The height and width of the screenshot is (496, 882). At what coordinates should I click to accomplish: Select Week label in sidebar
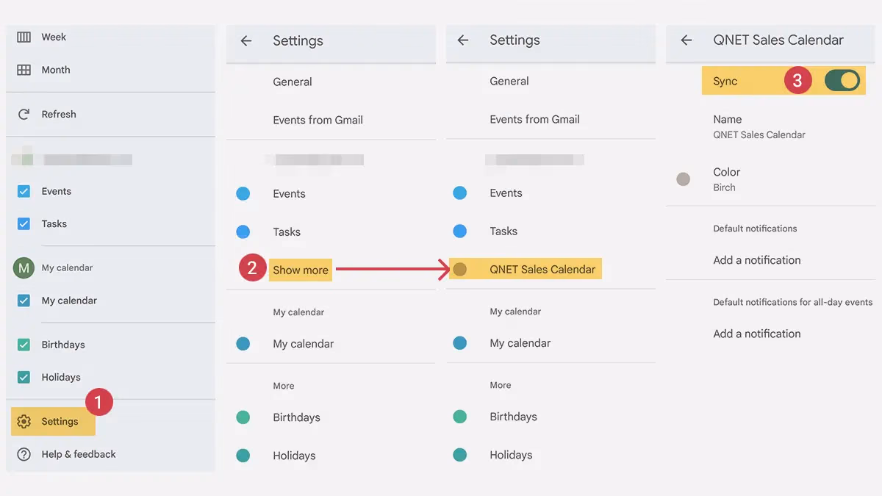[54, 37]
